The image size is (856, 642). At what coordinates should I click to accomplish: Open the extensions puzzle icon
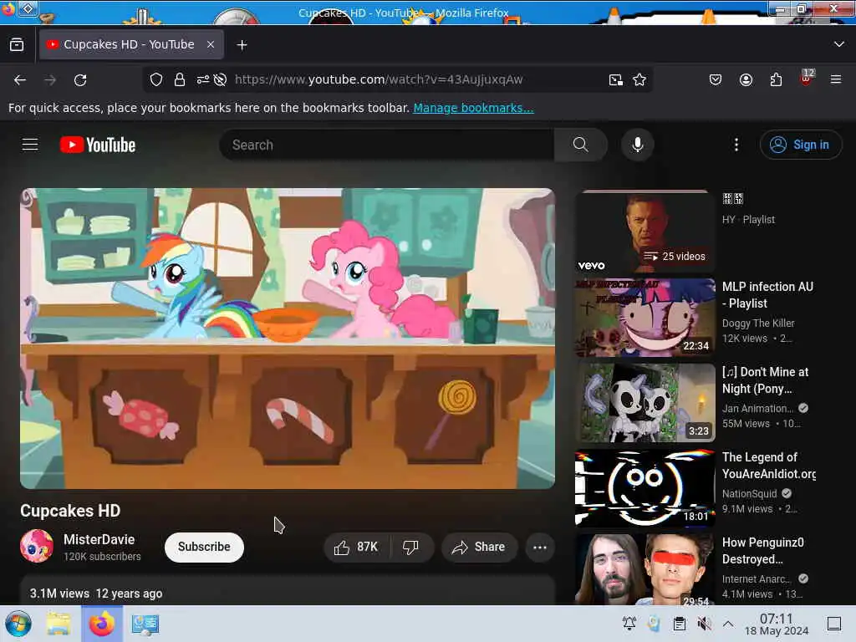[x=776, y=80]
